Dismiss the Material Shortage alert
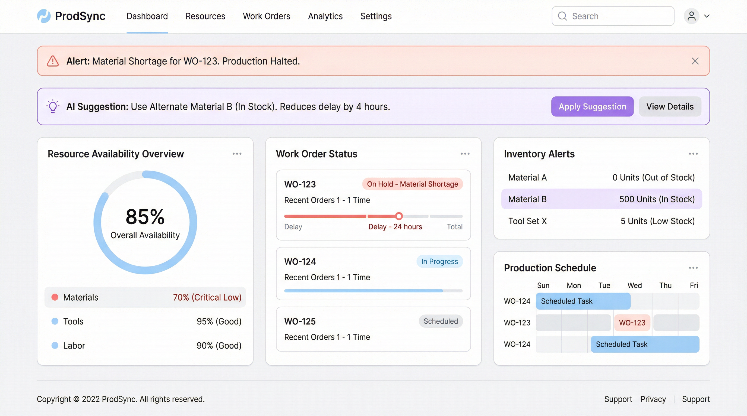This screenshot has width=747, height=416. click(x=695, y=61)
